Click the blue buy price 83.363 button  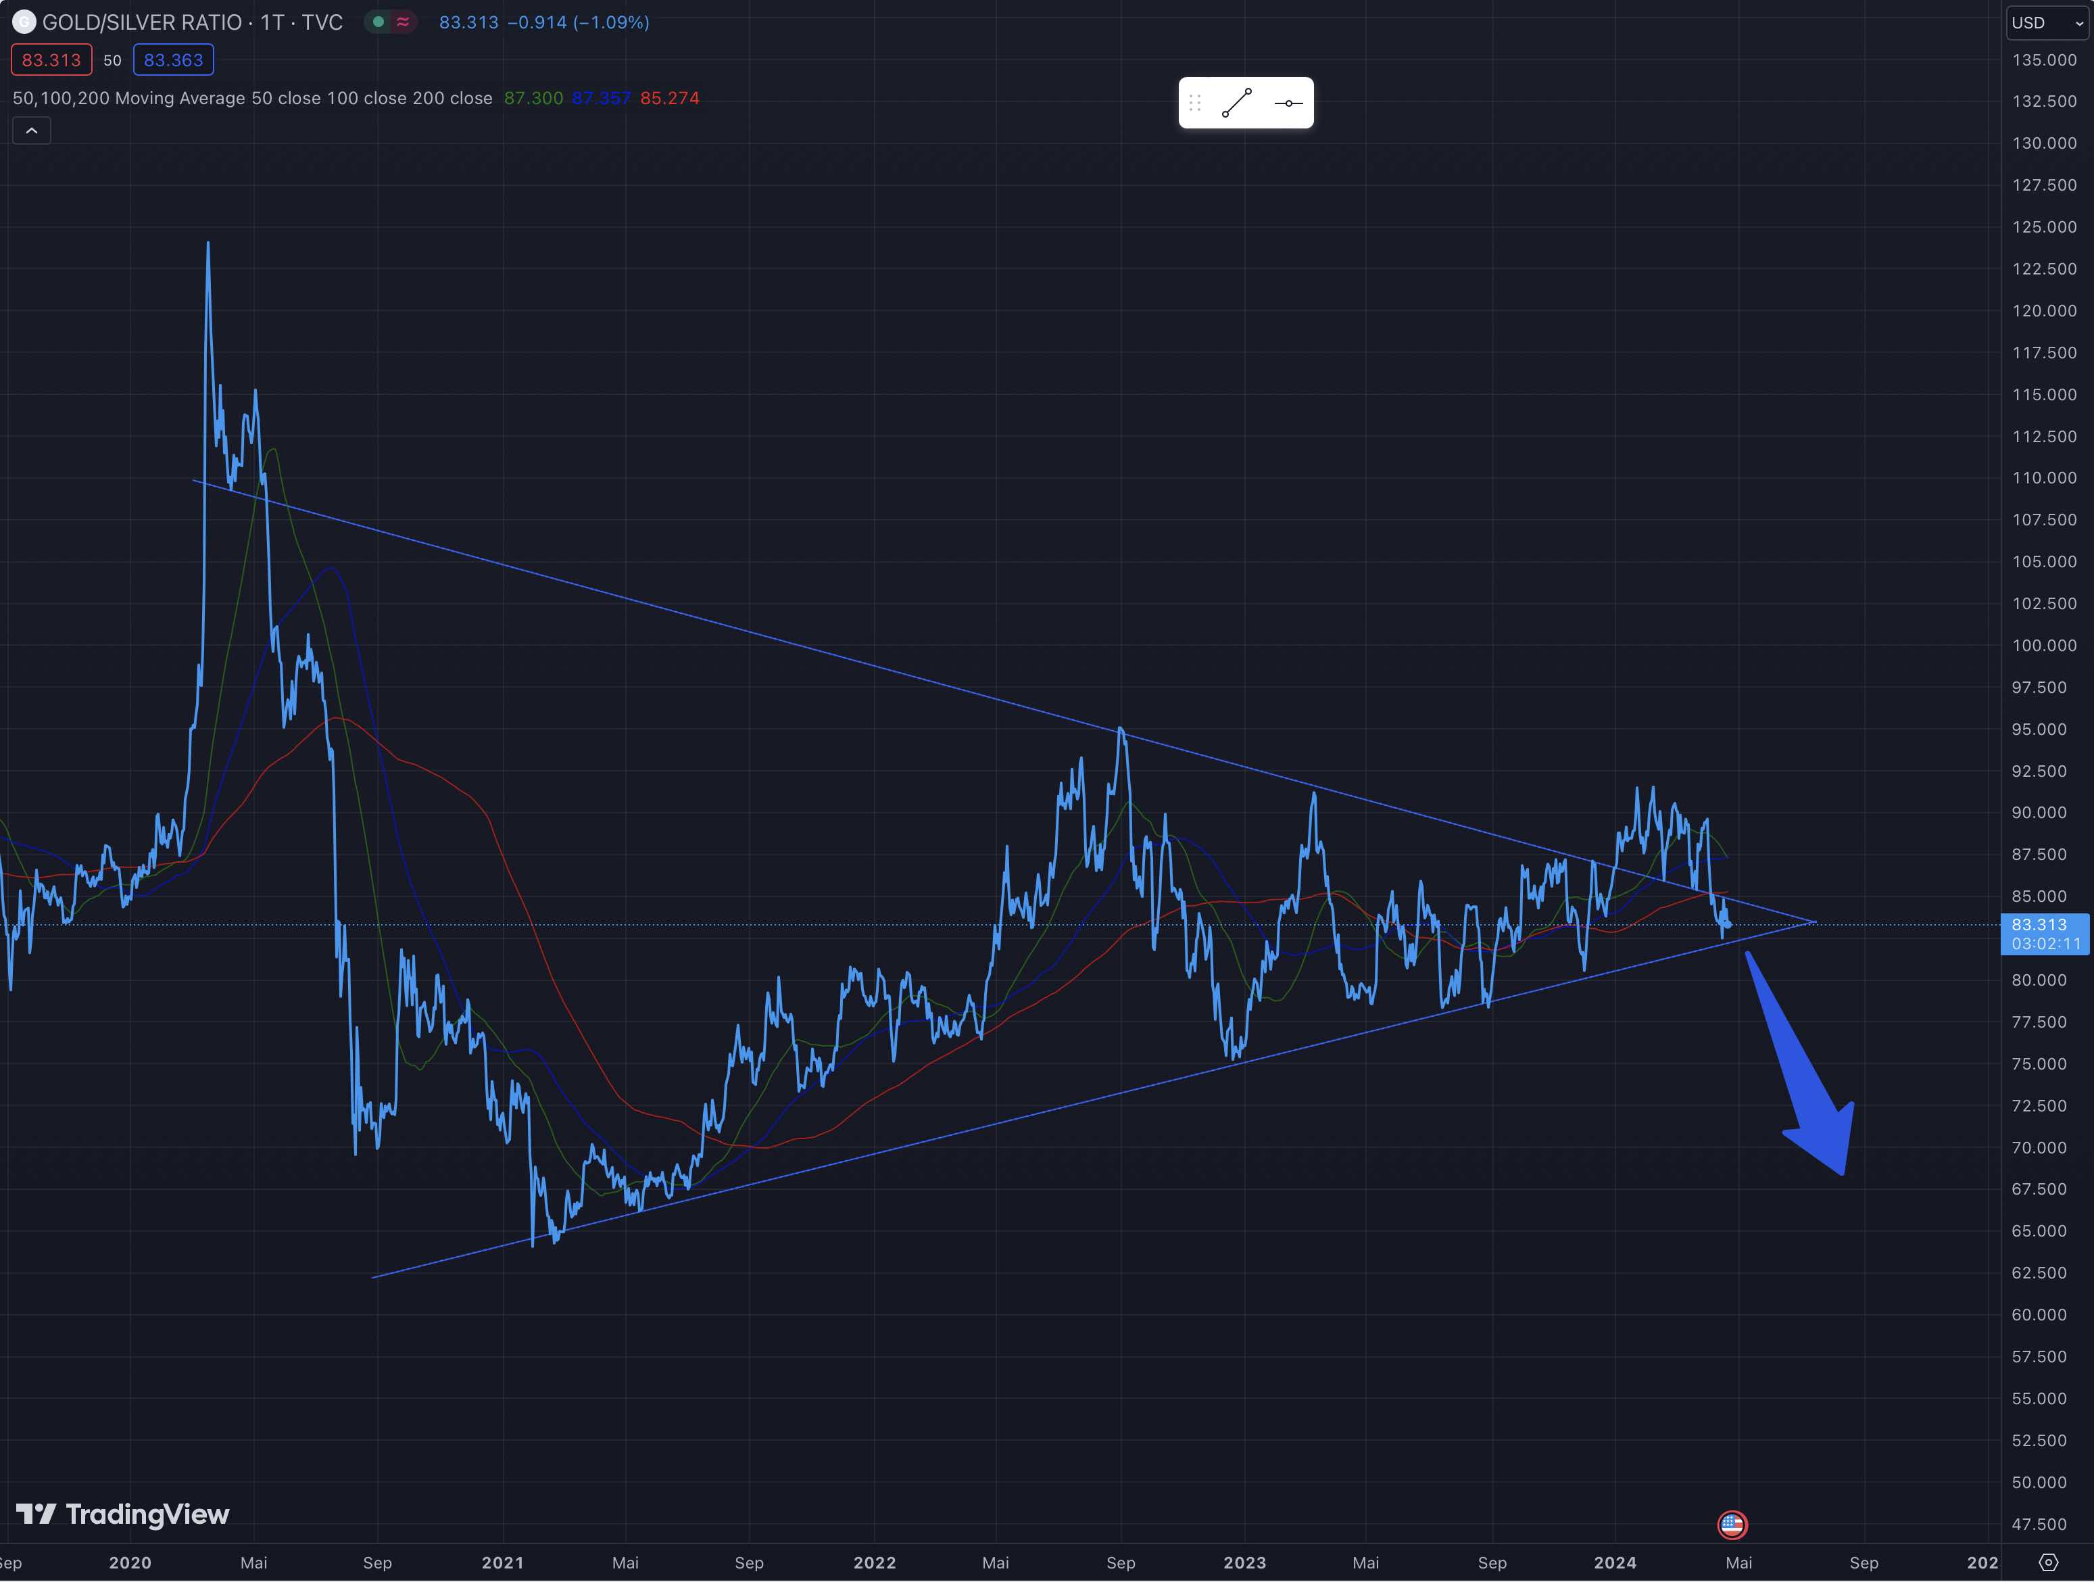pyautogui.click(x=173, y=59)
